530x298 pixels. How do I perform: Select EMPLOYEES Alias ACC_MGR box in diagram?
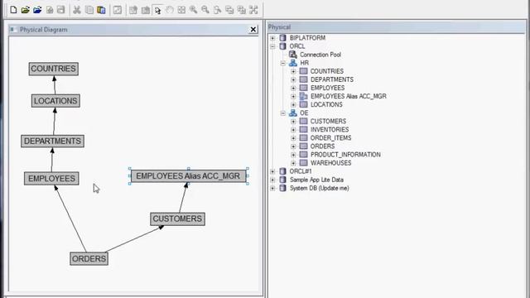[x=188, y=176]
